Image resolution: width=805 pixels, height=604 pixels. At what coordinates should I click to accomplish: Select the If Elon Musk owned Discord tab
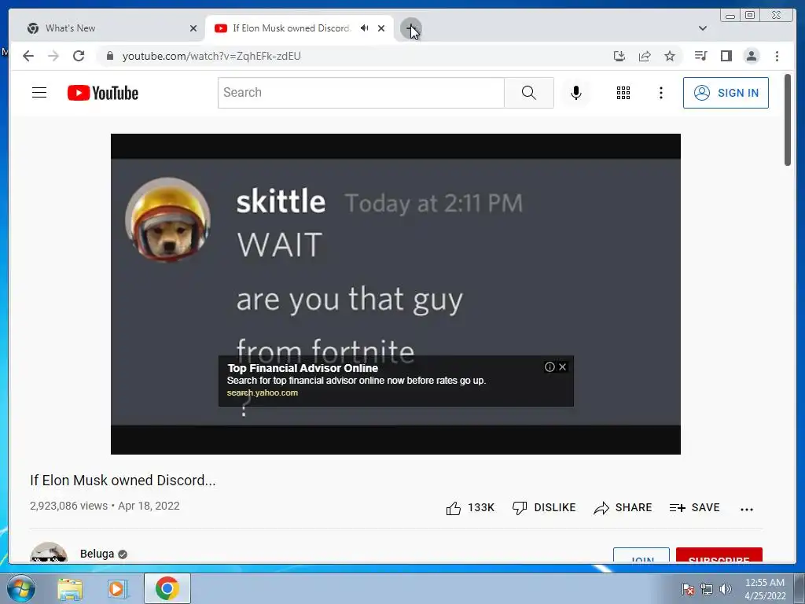pos(291,28)
